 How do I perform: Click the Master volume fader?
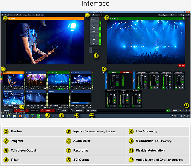coord(114,76)
